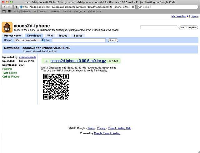Click the '19.5 MB' file size text
200x153 pixels.
point(113,61)
